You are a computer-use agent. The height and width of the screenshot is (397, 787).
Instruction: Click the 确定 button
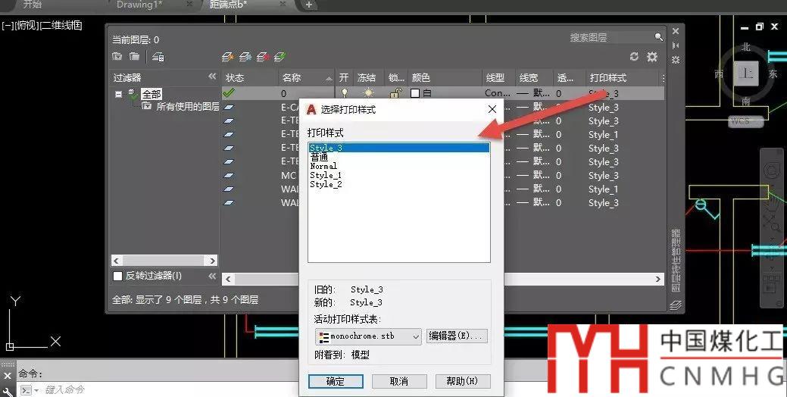(336, 381)
